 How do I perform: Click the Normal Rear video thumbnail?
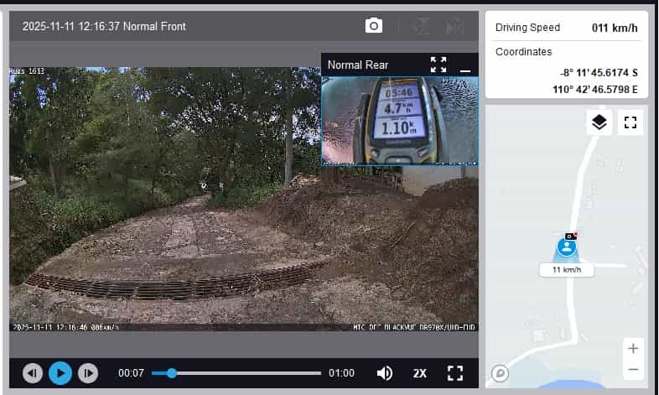(399, 120)
